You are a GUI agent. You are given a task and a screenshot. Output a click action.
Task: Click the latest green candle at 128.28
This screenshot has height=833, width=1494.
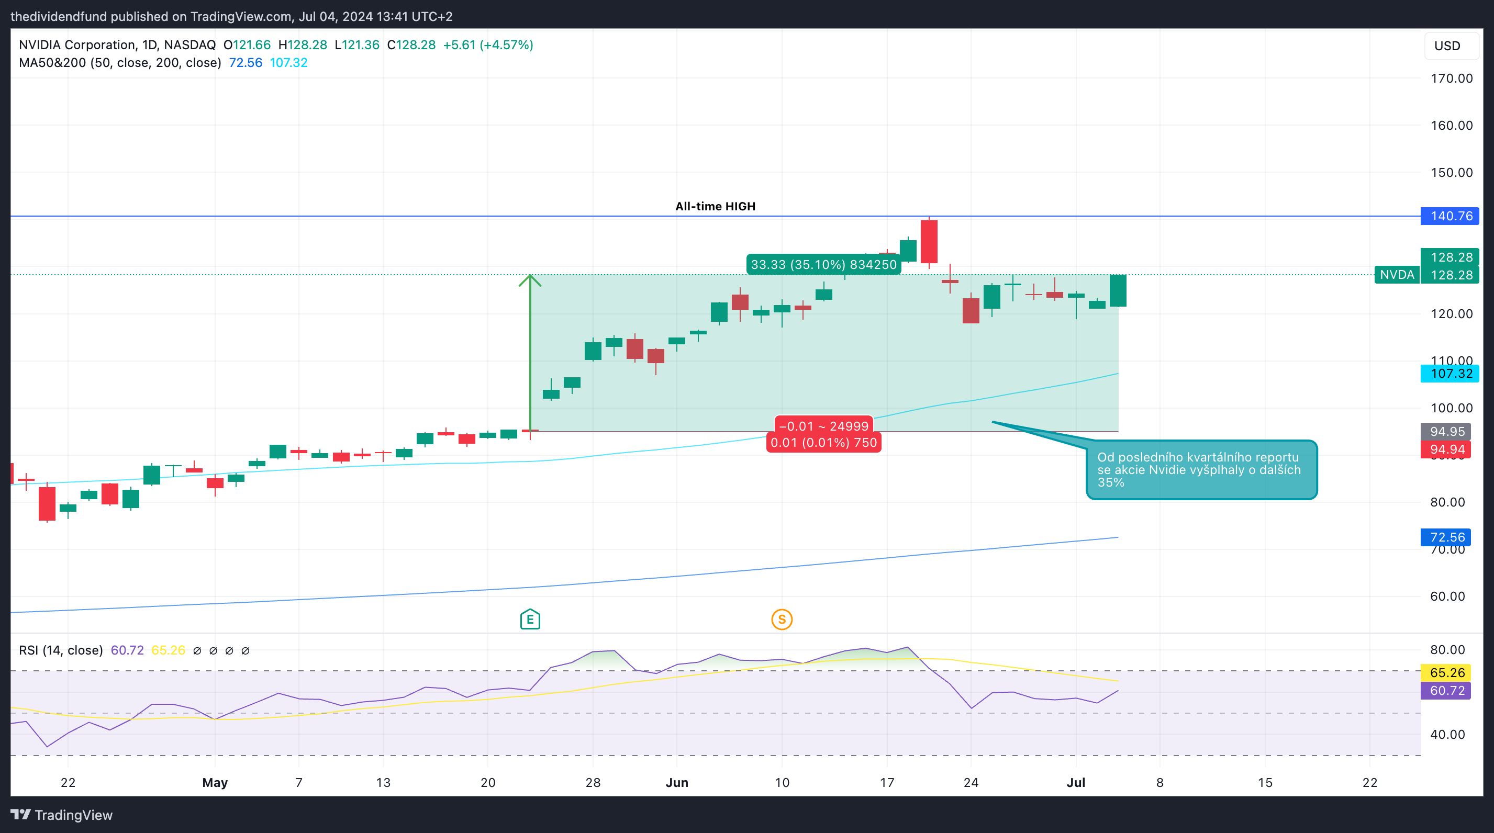(1118, 290)
